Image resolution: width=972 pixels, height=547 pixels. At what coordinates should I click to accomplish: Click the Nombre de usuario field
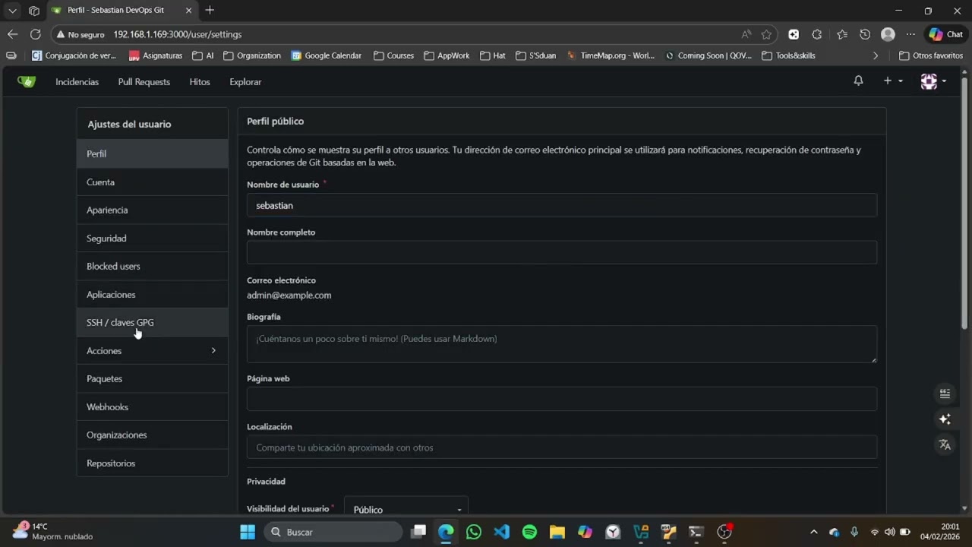[x=562, y=205]
